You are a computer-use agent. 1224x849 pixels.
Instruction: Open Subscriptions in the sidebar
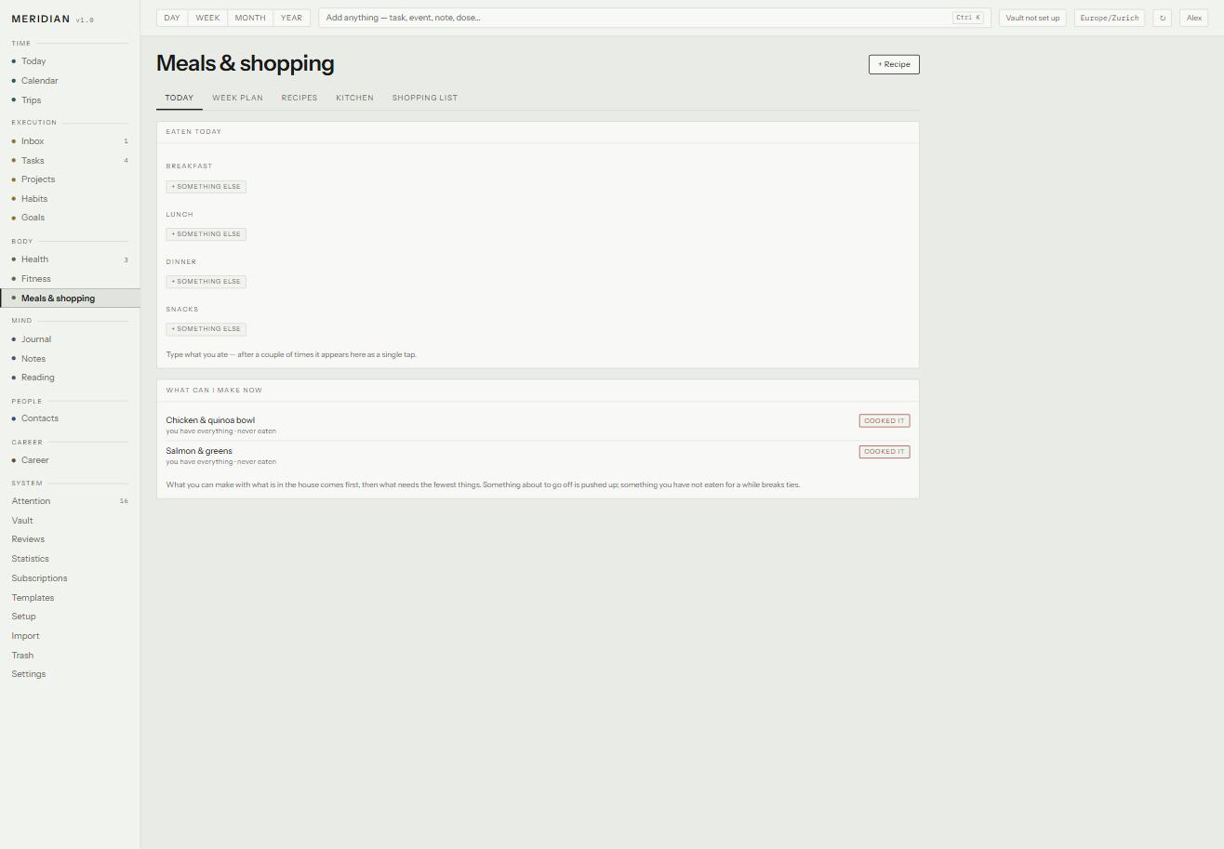point(70,578)
